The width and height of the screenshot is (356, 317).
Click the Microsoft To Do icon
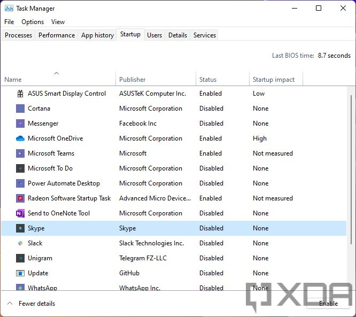tap(20, 168)
